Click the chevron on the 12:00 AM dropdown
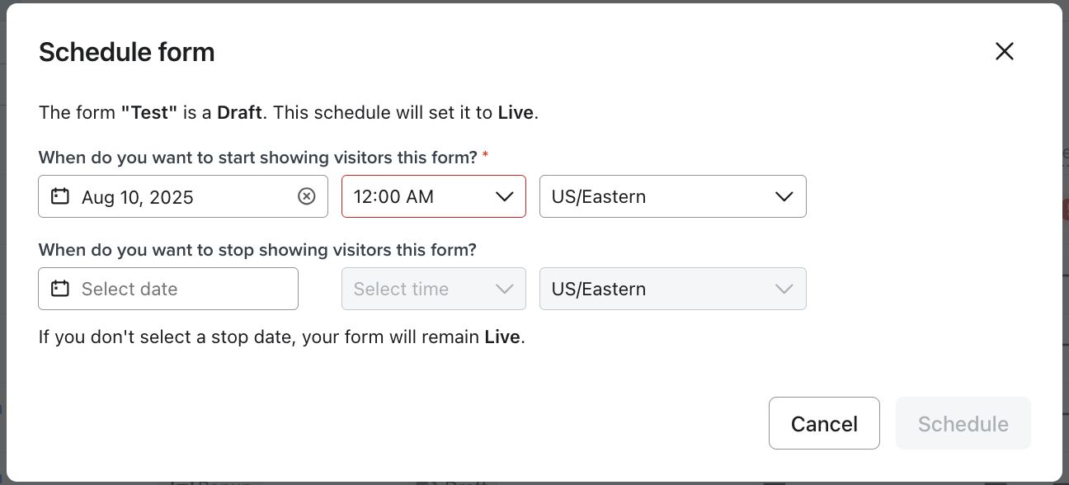1069x485 pixels. (x=504, y=196)
